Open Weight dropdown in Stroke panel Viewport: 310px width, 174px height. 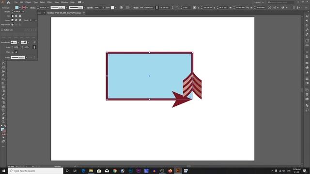(23, 12)
